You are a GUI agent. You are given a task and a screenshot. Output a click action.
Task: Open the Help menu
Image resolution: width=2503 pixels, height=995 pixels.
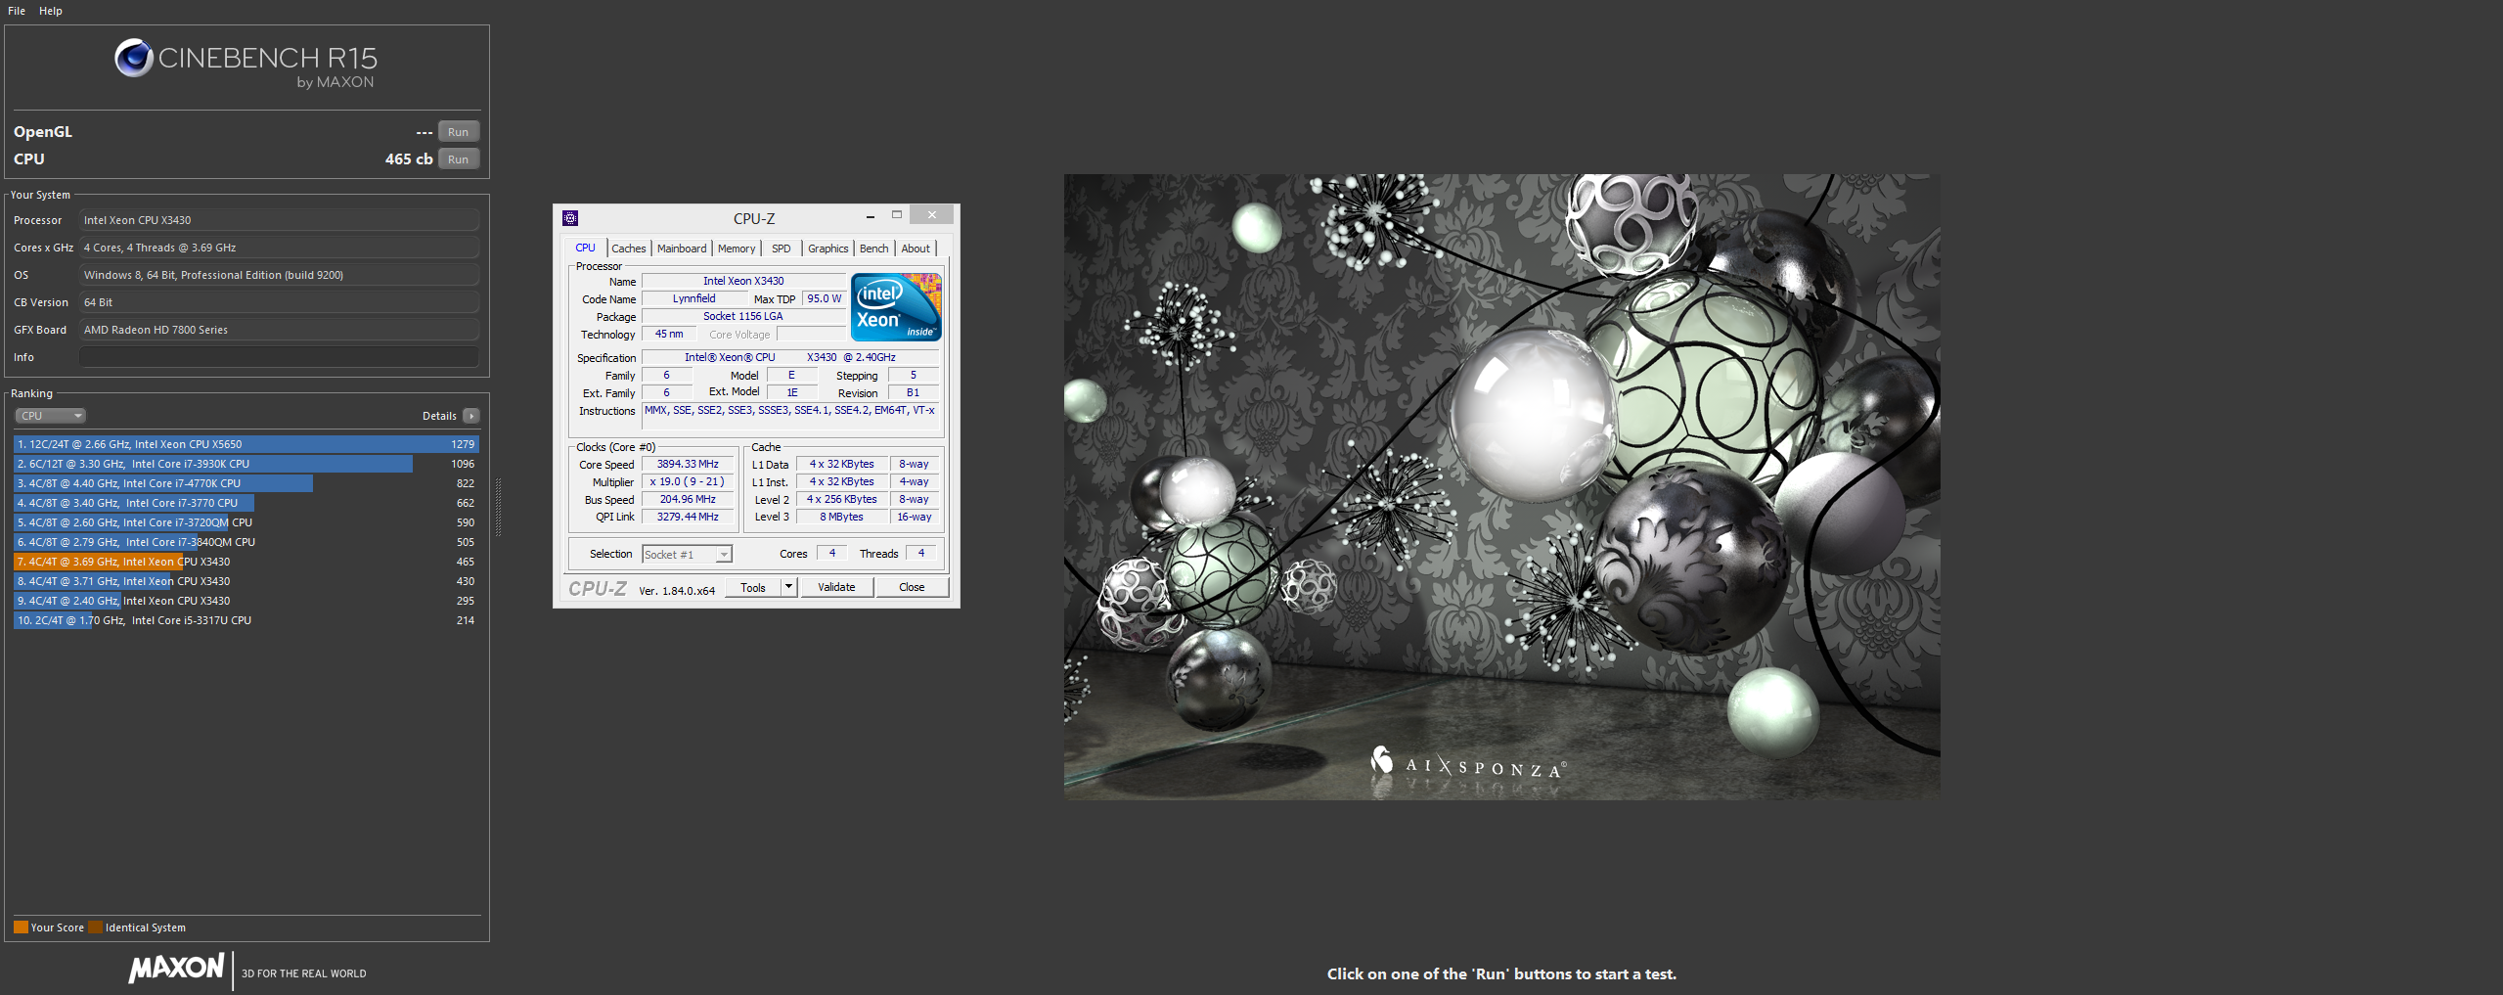tap(51, 11)
